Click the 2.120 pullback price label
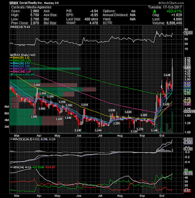 pyautogui.click(x=166, y=104)
